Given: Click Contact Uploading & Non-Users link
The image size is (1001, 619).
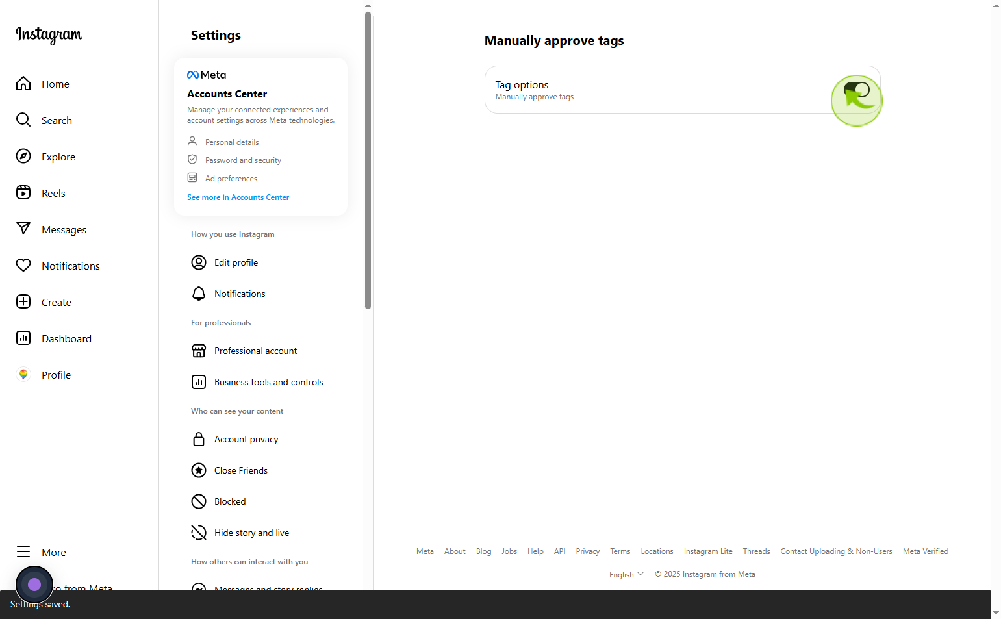Looking at the screenshot, I should 836,551.
